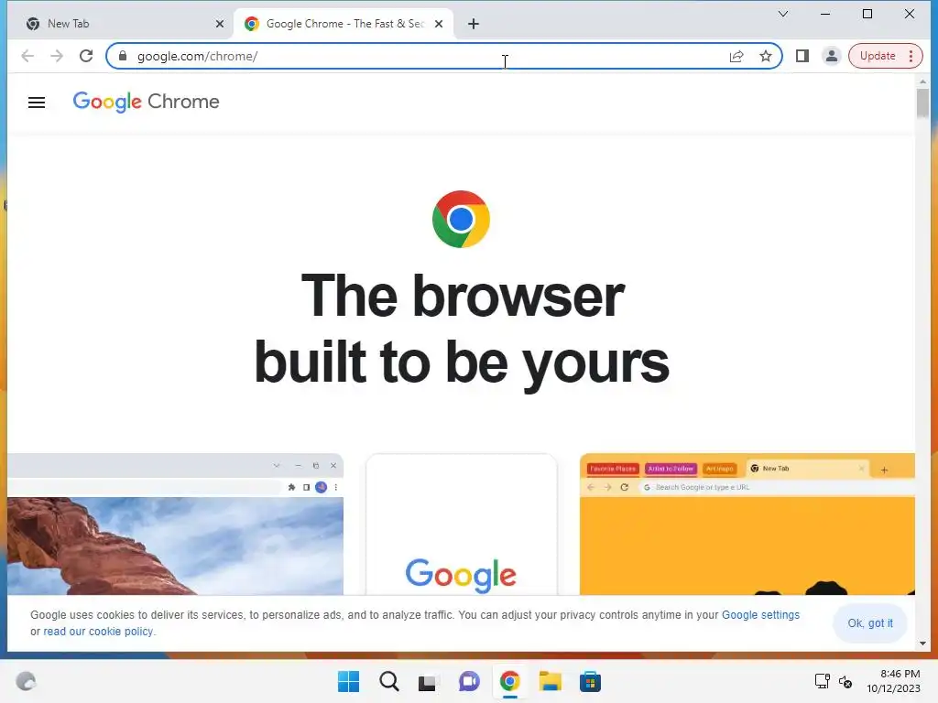Open the Google settings link
This screenshot has height=703, width=938.
[x=760, y=614]
